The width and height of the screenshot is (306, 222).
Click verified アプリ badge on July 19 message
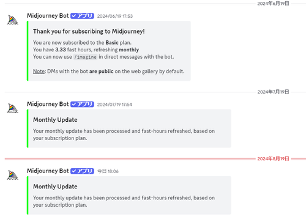tap(82, 104)
